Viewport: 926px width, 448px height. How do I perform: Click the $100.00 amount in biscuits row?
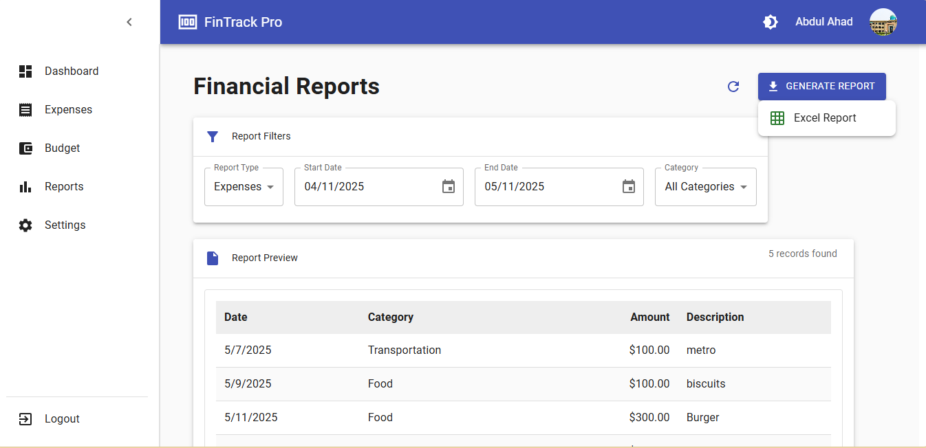pyautogui.click(x=649, y=384)
